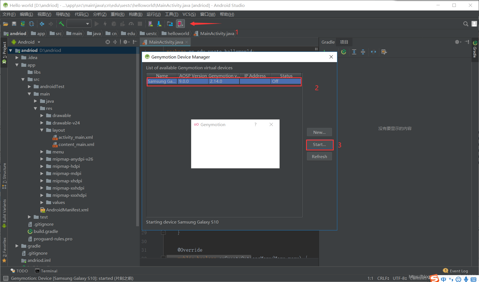Open the VCS(S) menu
Viewport: 479px width, 282px height.
[189, 14]
